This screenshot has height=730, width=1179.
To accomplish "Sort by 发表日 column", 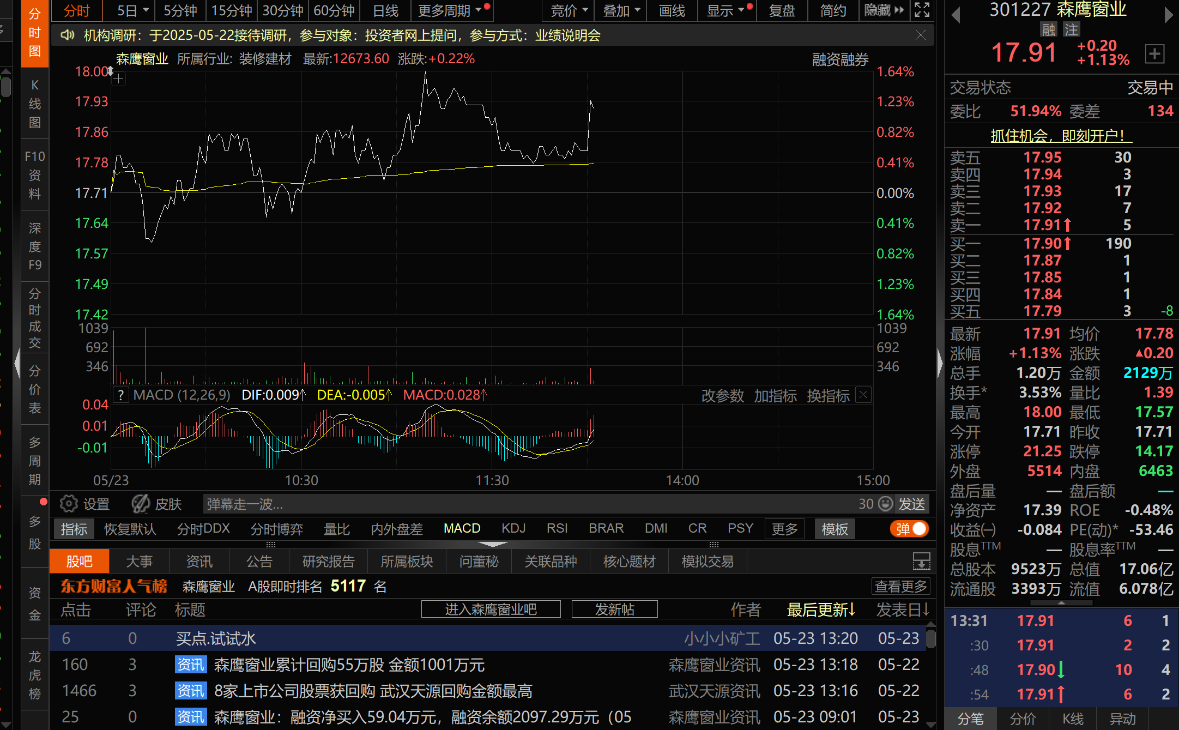I will [x=903, y=610].
